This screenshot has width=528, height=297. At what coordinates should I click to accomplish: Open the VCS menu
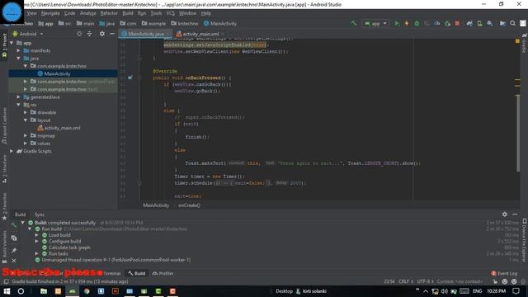click(x=171, y=13)
